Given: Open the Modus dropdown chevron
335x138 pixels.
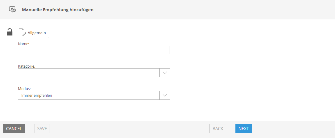Looking at the screenshot, I should click(165, 95).
